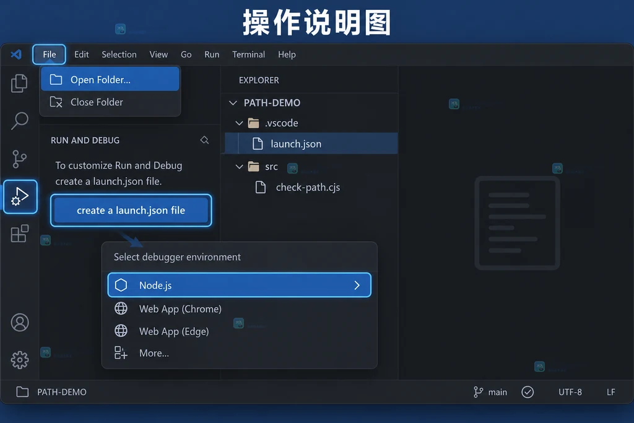634x423 pixels.
Task: Click the sync status checkmark icon
Action: pyautogui.click(x=528, y=392)
